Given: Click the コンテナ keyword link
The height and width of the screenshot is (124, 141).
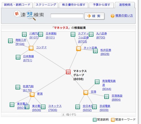Looking at the screenshot, I should [x=41, y=47].
